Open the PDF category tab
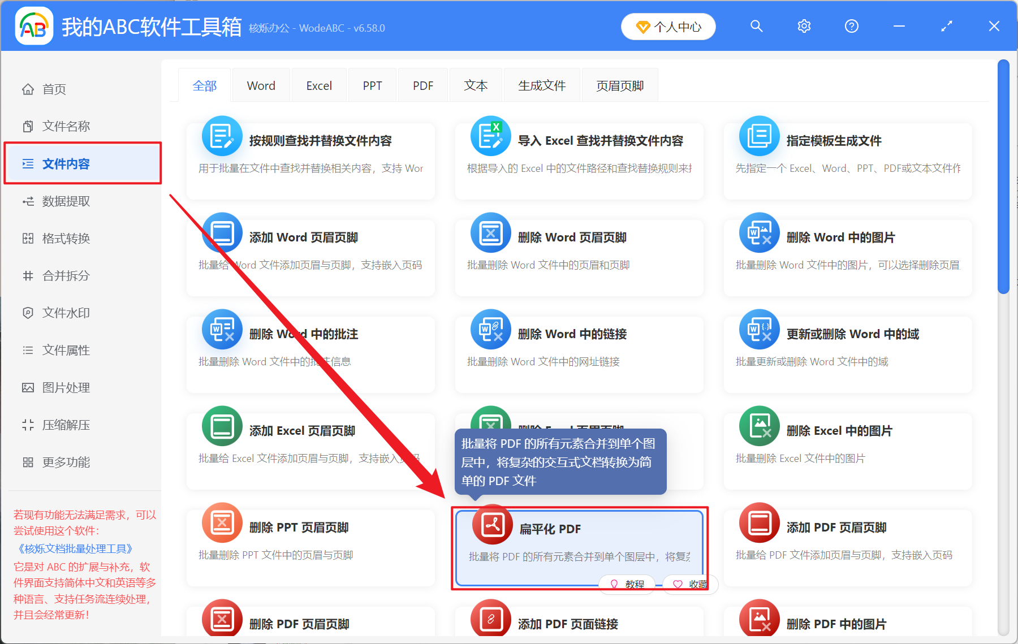 click(x=422, y=85)
